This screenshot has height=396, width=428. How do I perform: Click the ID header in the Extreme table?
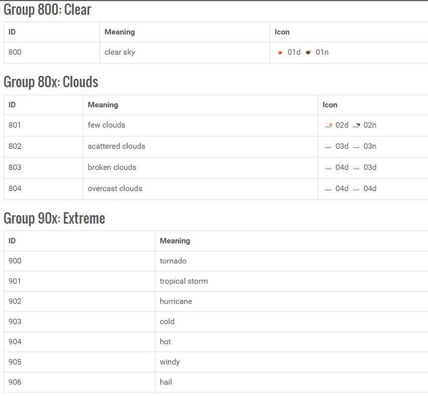click(12, 240)
